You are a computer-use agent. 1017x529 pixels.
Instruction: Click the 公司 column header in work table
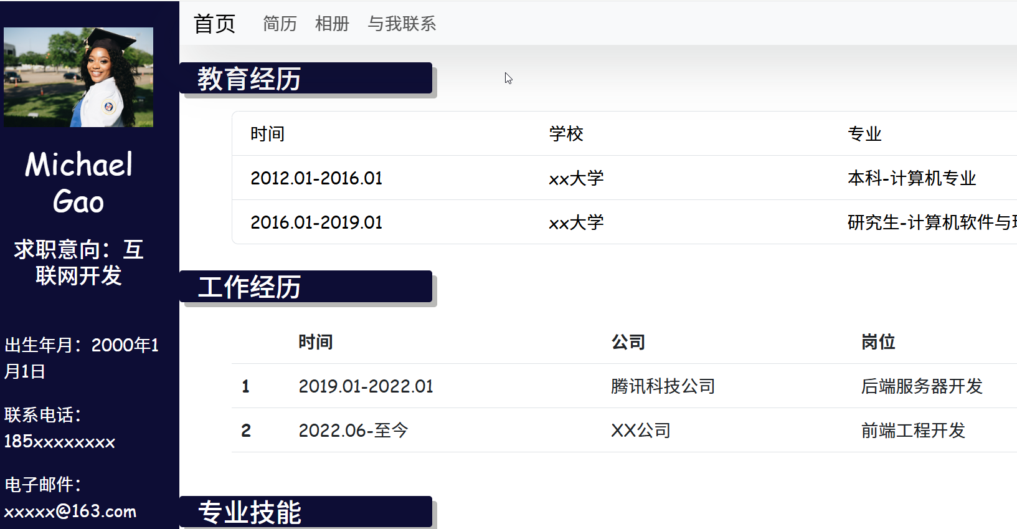(x=628, y=342)
